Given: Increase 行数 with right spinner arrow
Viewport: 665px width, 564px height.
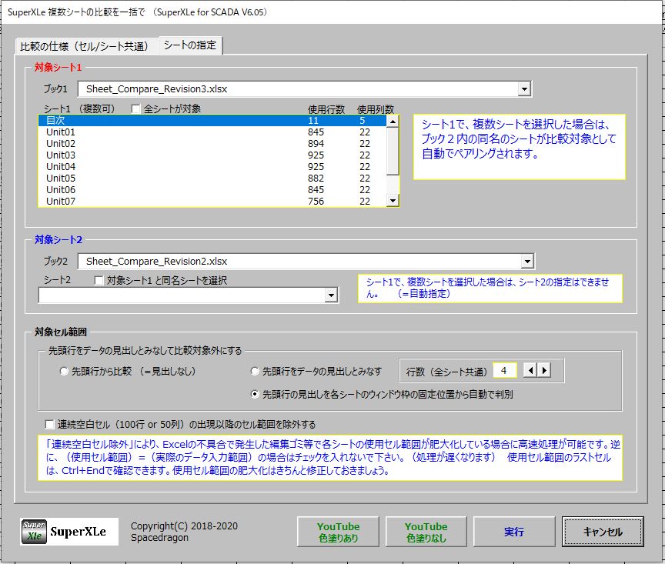Looking at the screenshot, I should [x=544, y=371].
